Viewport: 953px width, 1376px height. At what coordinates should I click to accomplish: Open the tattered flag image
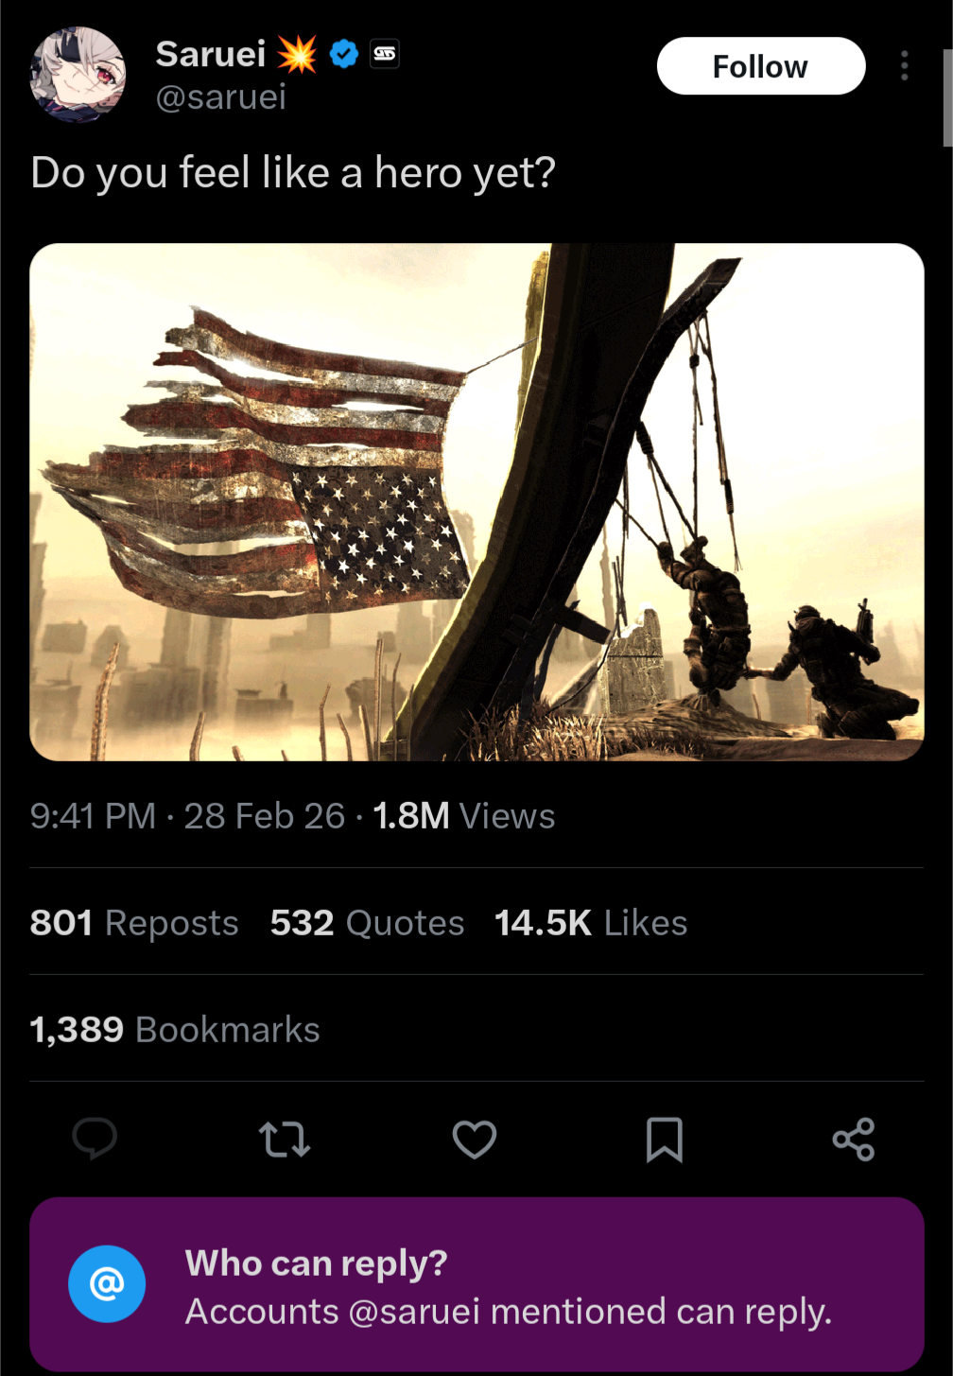[476, 502]
